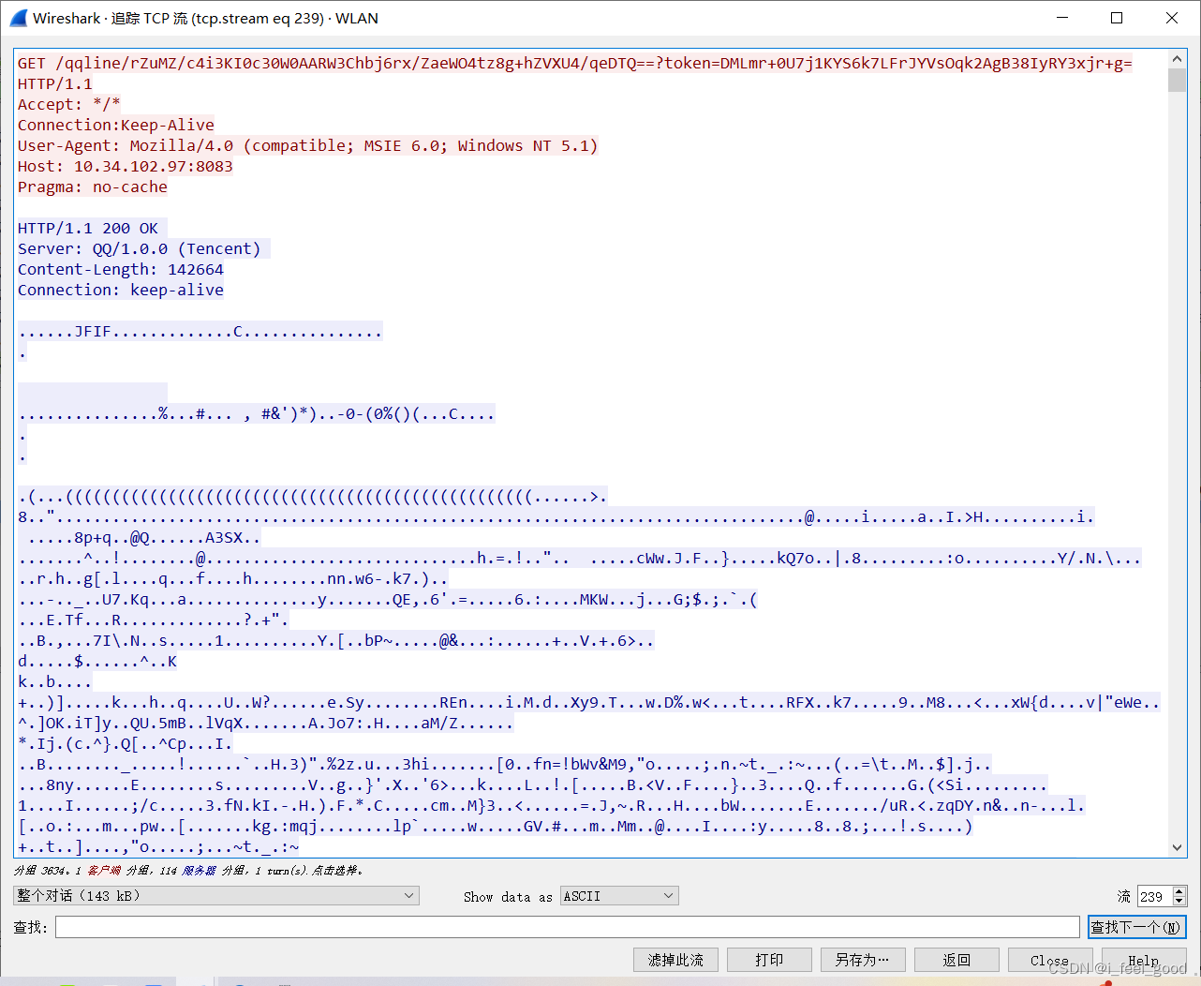Click the JFIF data line
Viewport: 1201px width, 986px height.
point(200,331)
